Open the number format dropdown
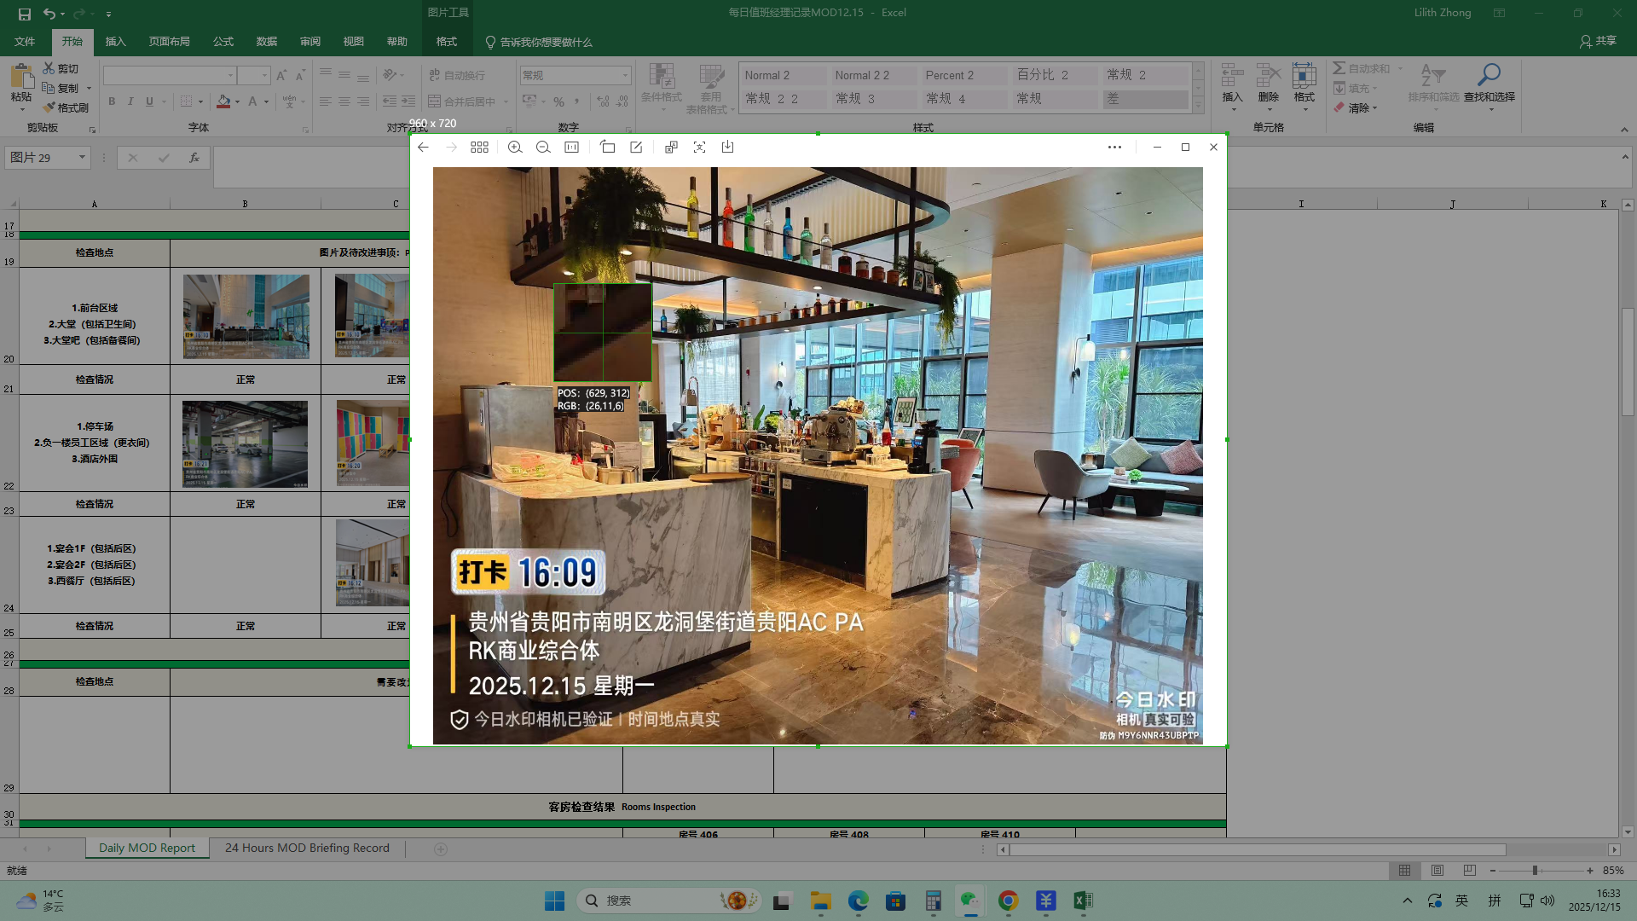The image size is (1637, 921). 625,76
